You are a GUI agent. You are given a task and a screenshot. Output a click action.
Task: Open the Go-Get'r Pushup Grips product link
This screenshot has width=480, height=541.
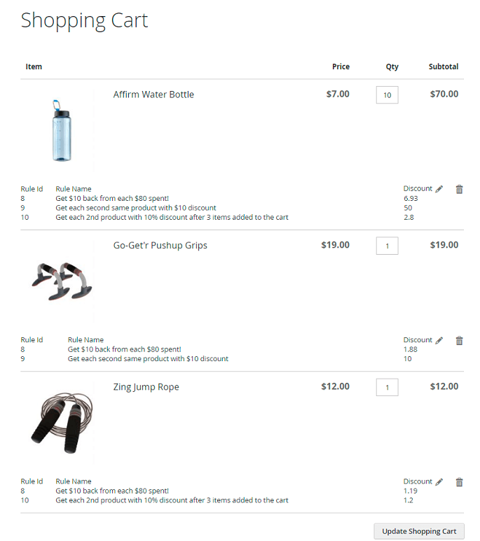click(x=160, y=246)
